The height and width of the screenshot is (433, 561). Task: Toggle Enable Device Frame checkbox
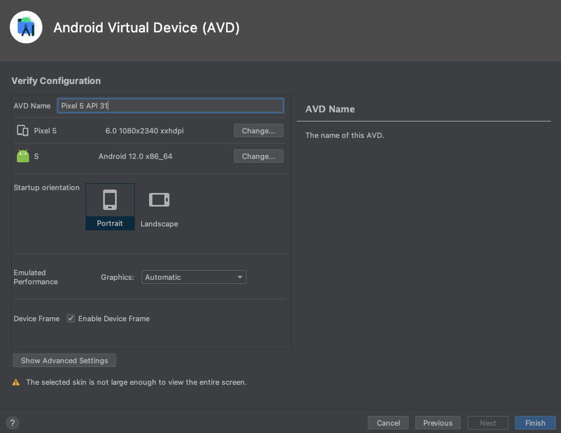click(71, 318)
